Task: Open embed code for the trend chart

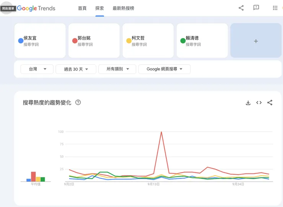Action: click(259, 103)
